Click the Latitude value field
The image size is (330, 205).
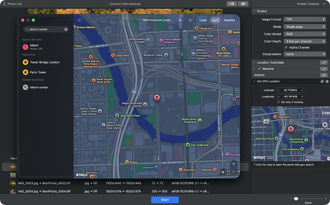[290, 90]
